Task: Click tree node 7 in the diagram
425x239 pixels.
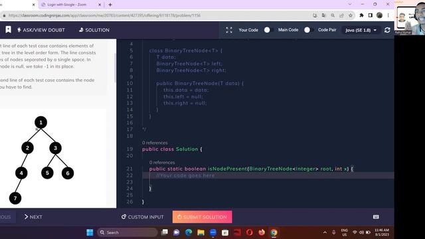Action: 15,199
